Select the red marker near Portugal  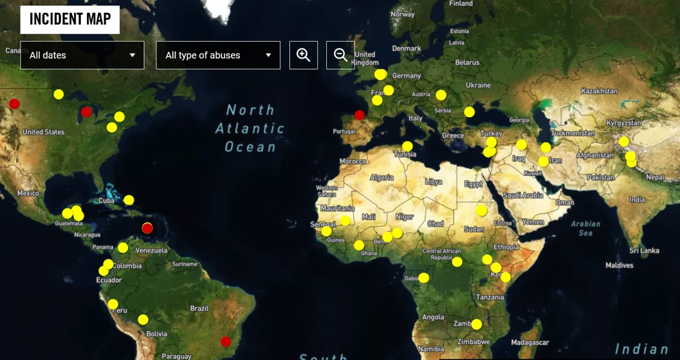[x=359, y=115]
